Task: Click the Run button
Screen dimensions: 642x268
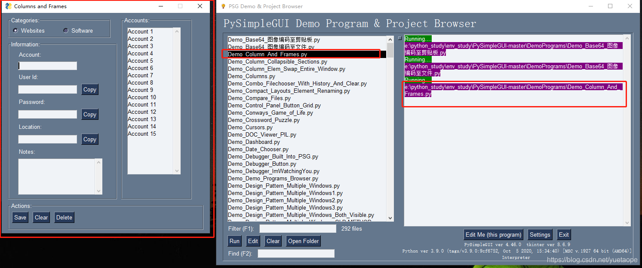Action: coord(234,241)
